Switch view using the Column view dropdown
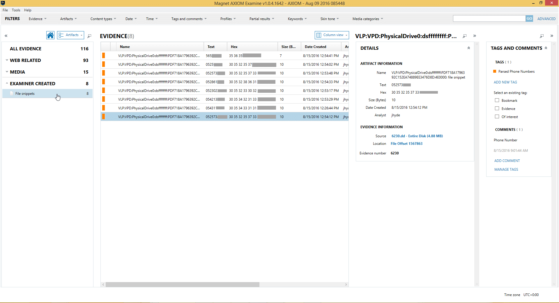The height and width of the screenshot is (303, 559). coord(332,35)
